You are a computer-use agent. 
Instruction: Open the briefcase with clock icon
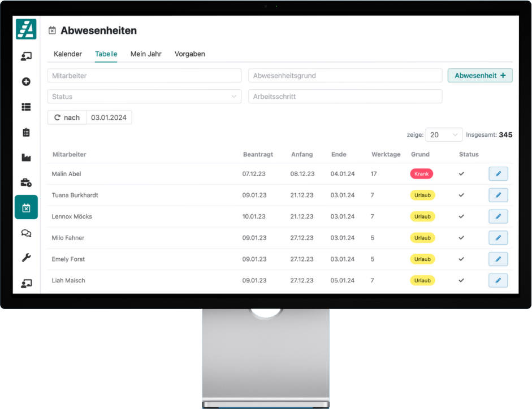(x=26, y=182)
